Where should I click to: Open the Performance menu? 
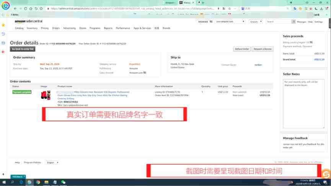click(x=123, y=28)
